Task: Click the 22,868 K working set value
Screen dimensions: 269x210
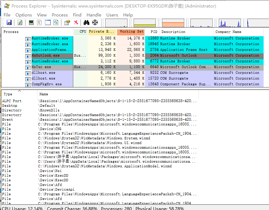Action: (x=135, y=50)
